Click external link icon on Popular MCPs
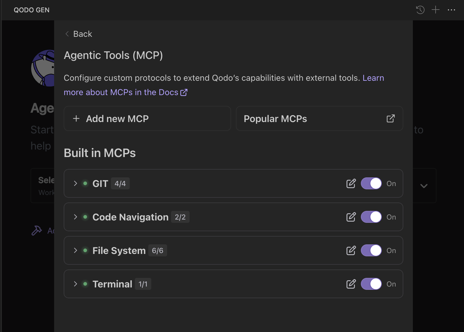This screenshot has width=464, height=332. (391, 118)
